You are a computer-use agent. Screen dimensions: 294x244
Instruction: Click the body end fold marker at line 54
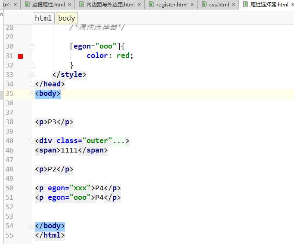[x=32, y=226]
